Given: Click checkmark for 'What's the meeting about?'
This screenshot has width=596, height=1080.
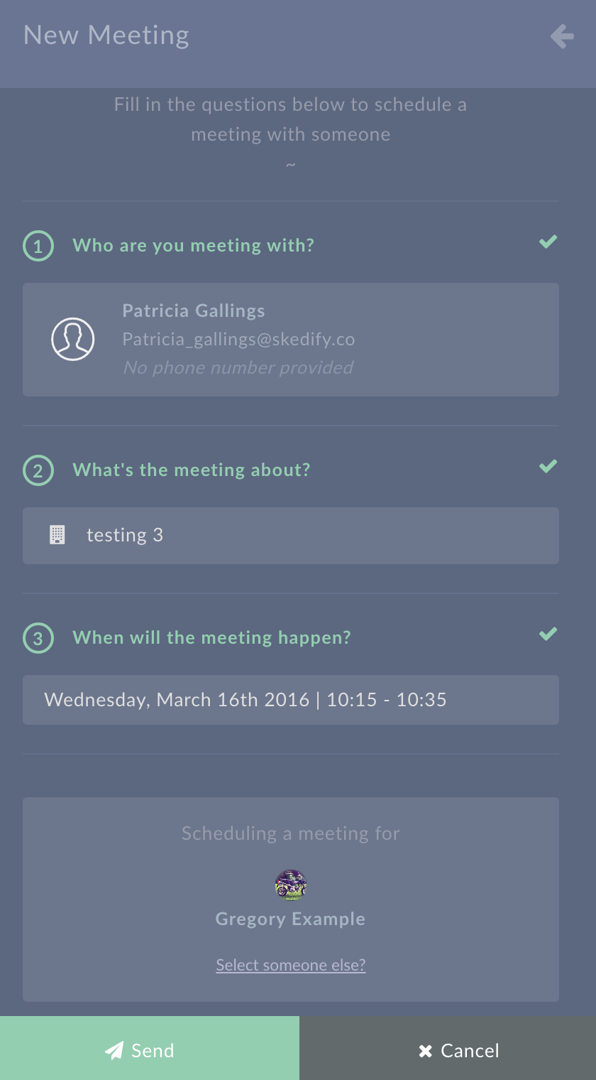Looking at the screenshot, I should pyautogui.click(x=548, y=467).
